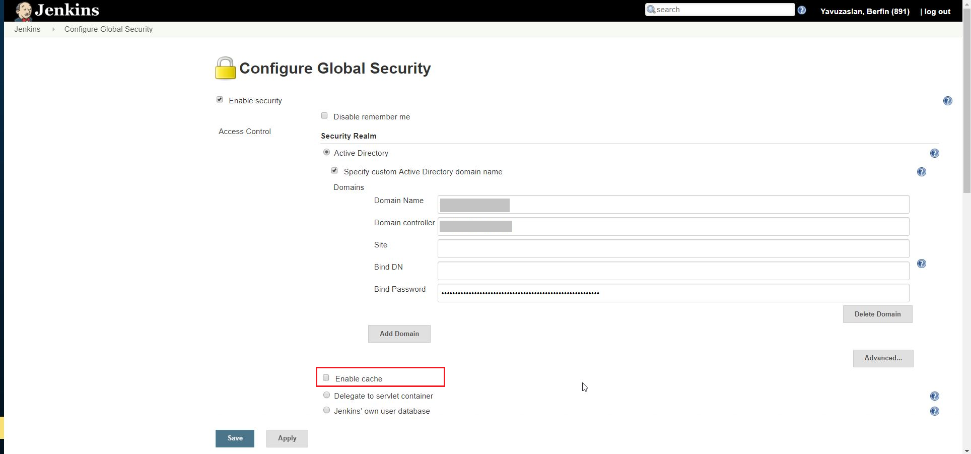Open help icon beside Bind DN field
The height and width of the screenshot is (454, 971).
pyautogui.click(x=921, y=264)
